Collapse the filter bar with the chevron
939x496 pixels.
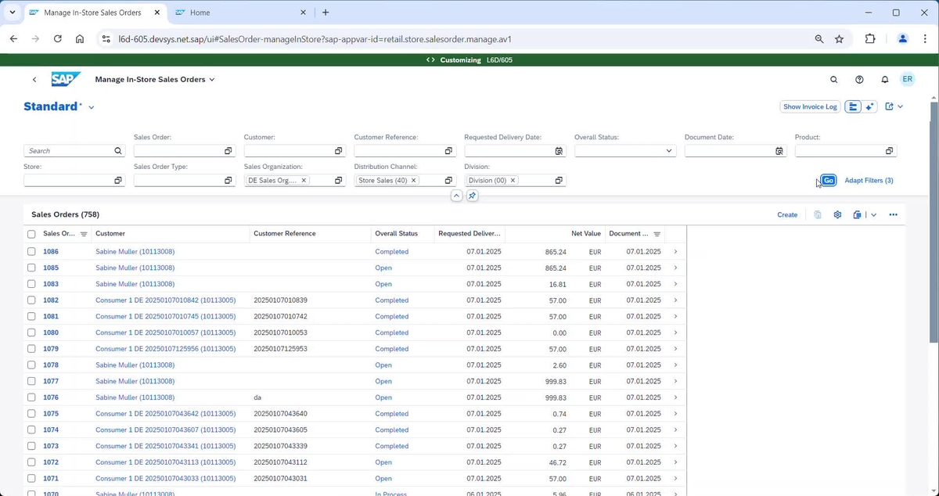click(x=456, y=196)
